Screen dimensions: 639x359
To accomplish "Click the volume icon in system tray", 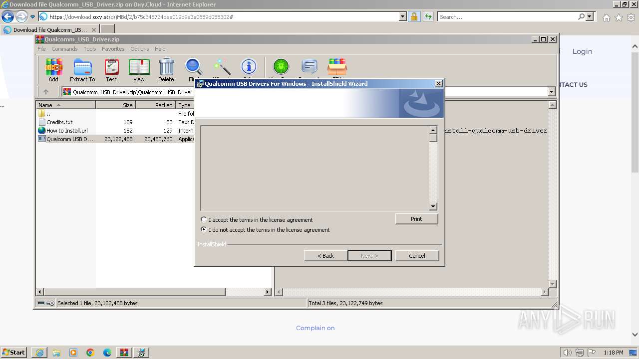I will click(x=568, y=353).
